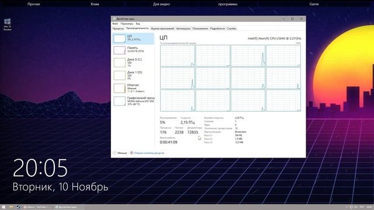
Task: Open the Подробности tab
Action: [217, 29]
